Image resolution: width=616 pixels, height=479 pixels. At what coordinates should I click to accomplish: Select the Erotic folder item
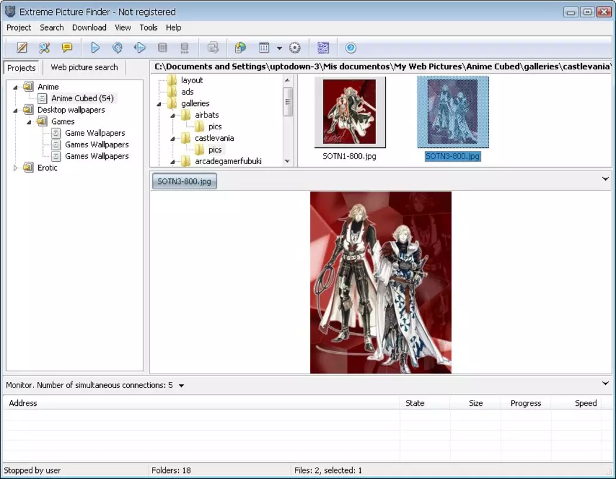(47, 168)
